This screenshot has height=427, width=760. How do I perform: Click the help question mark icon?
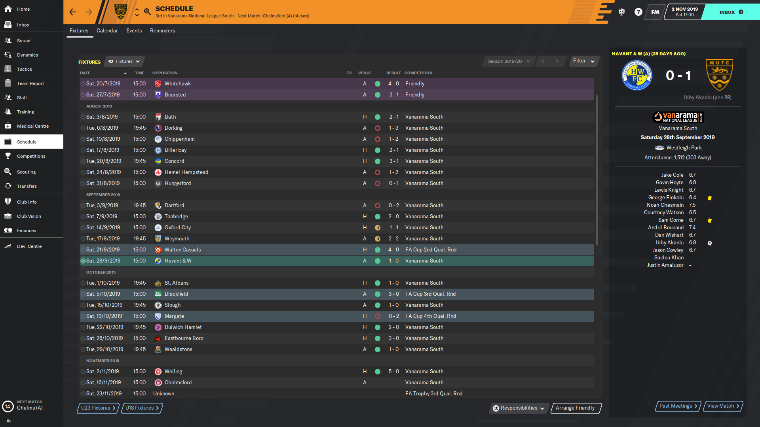click(638, 12)
